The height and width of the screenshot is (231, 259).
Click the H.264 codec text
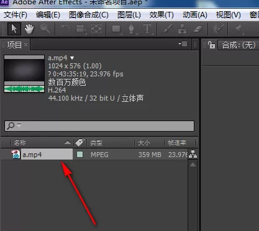click(57, 90)
